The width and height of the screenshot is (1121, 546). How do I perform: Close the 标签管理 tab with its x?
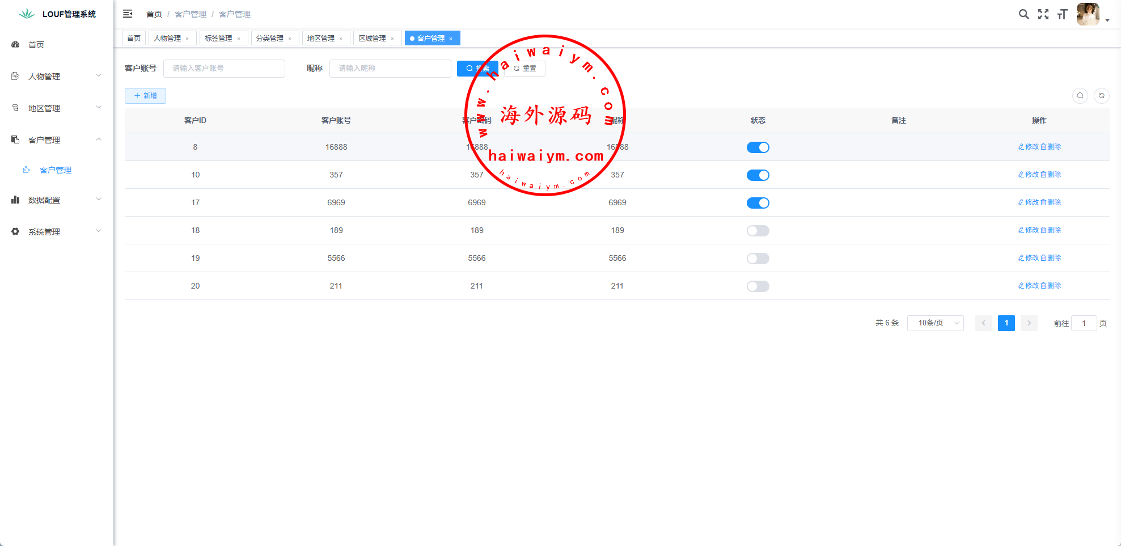click(x=239, y=39)
